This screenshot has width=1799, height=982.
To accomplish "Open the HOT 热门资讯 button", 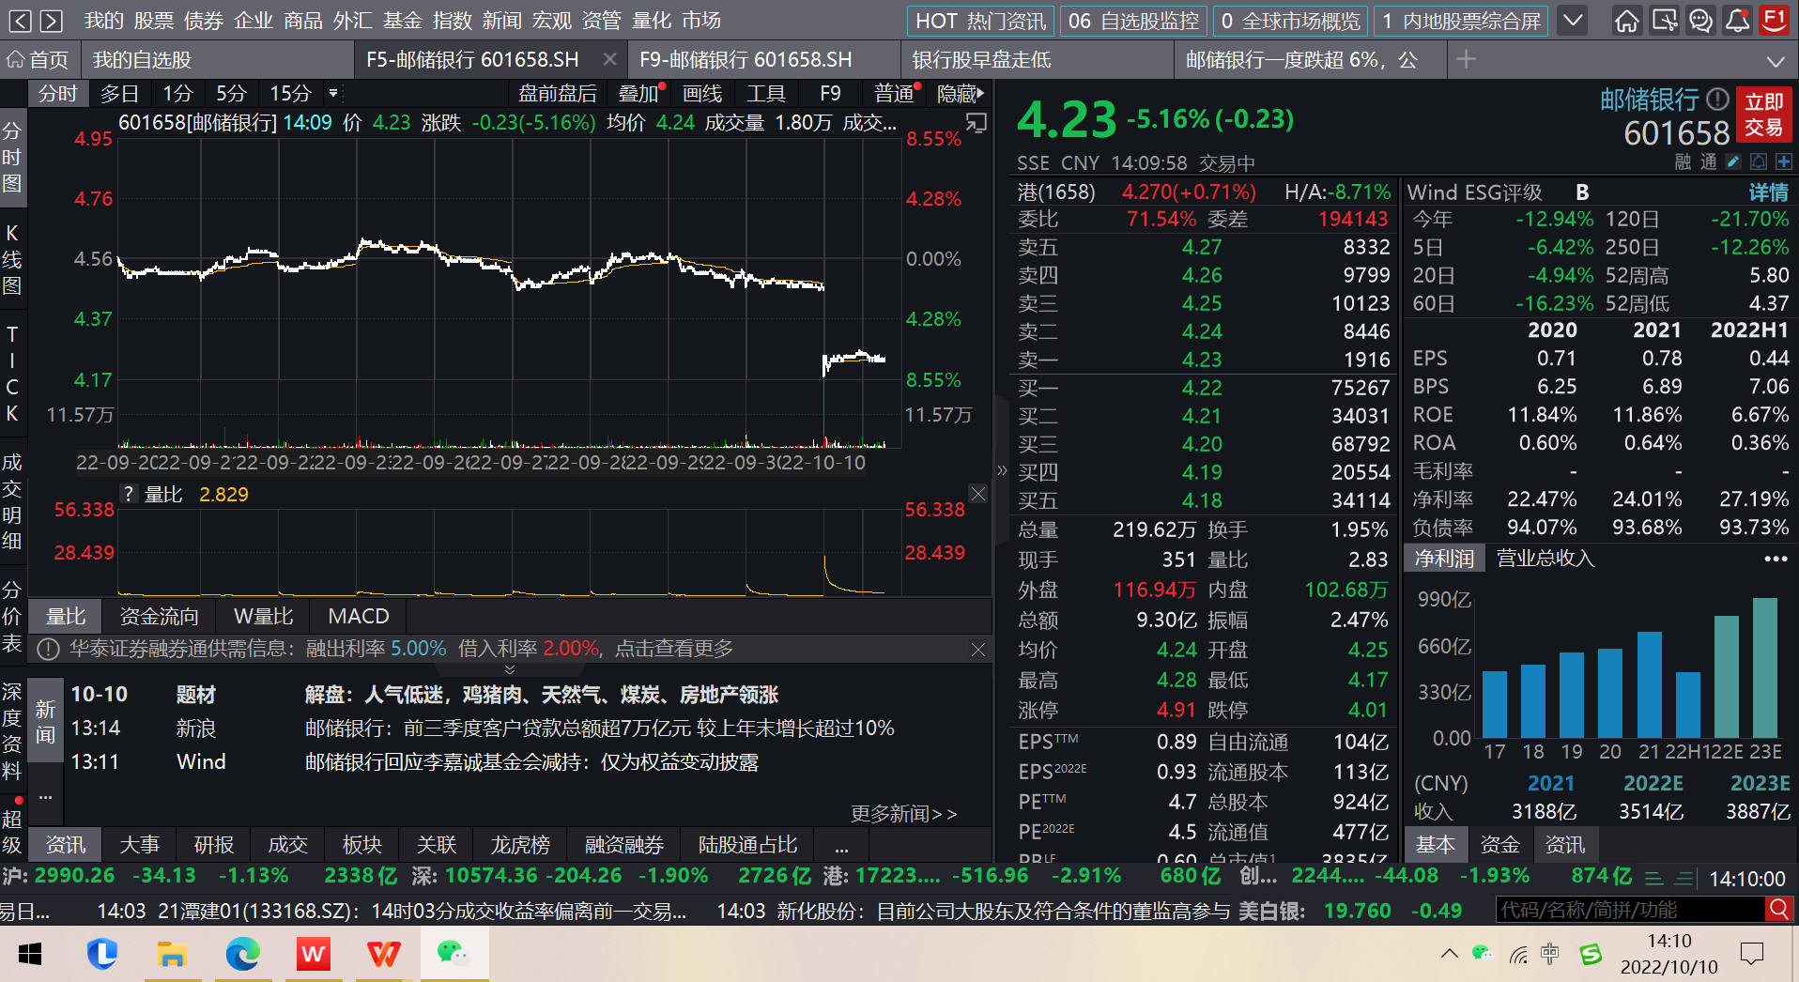I will coord(980,21).
